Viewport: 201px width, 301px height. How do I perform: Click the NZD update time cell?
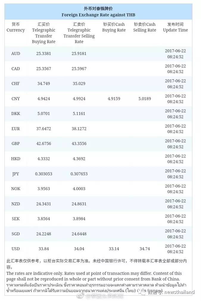pyautogui.click(x=175, y=204)
